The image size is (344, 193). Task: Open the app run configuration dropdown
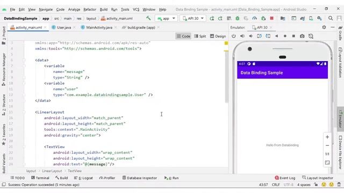166,18
